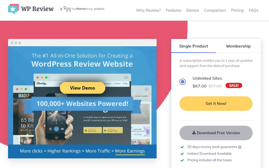Click the App Store badge in the demo image

coord(92,130)
